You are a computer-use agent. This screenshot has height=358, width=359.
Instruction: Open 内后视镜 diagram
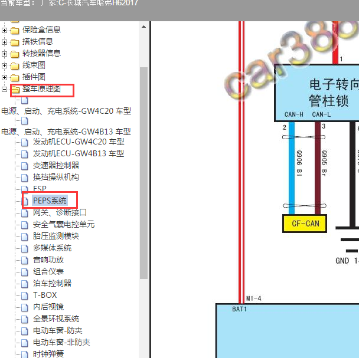point(48,307)
